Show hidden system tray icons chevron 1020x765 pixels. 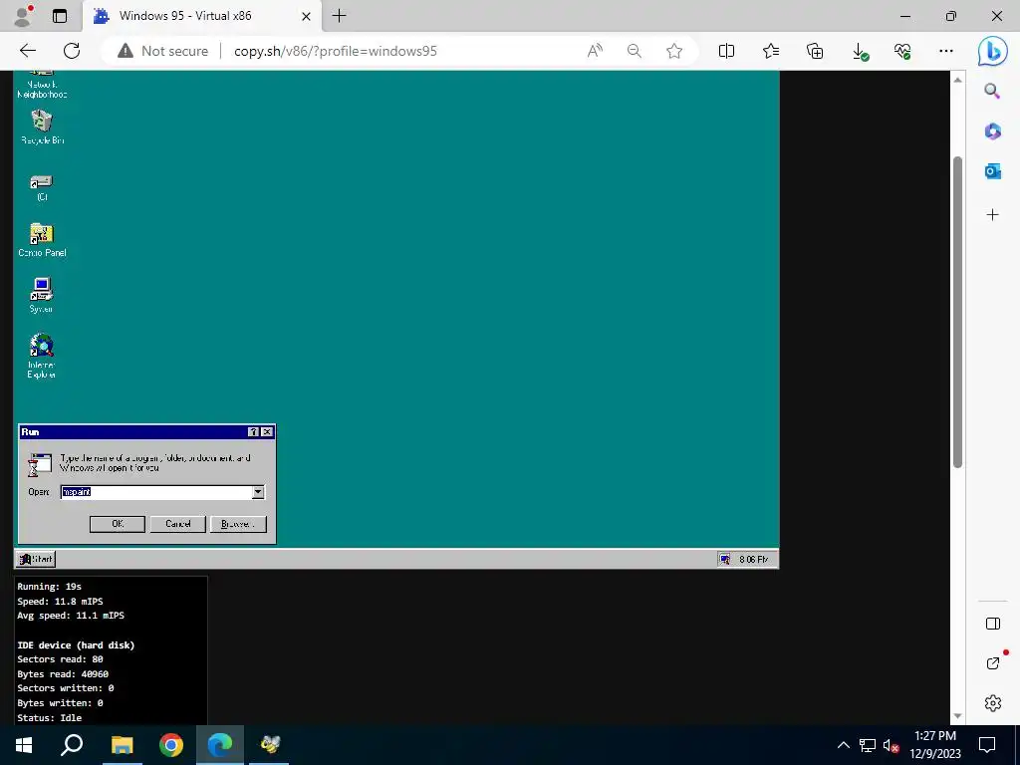click(x=843, y=745)
